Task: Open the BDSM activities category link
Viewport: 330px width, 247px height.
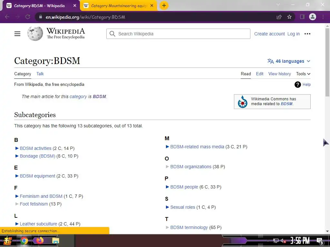Action: pos(35,148)
